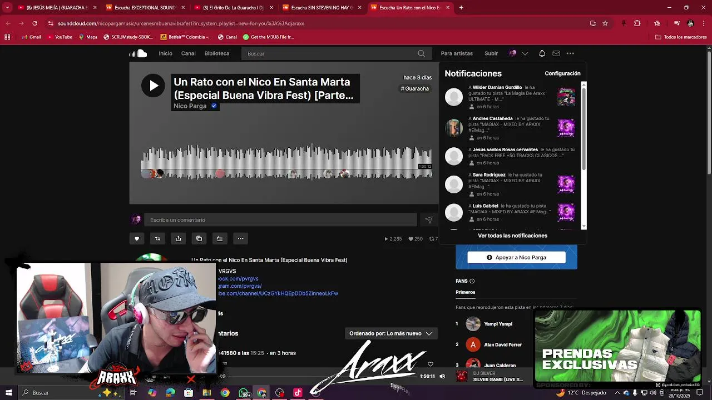Click the SoundCloud Buscar search field
712x400 pixels.
(x=335, y=53)
